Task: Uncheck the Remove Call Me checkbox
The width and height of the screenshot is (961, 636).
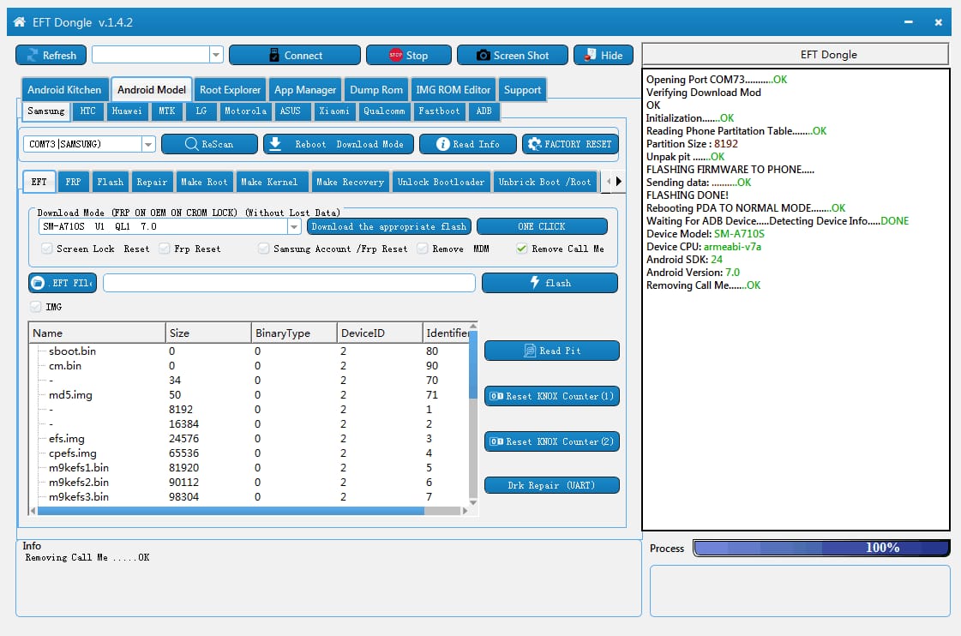Action: click(x=521, y=249)
